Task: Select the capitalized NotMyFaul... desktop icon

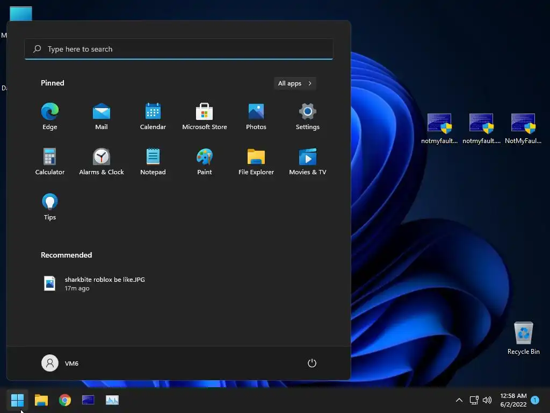Action: [x=523, y=129]
